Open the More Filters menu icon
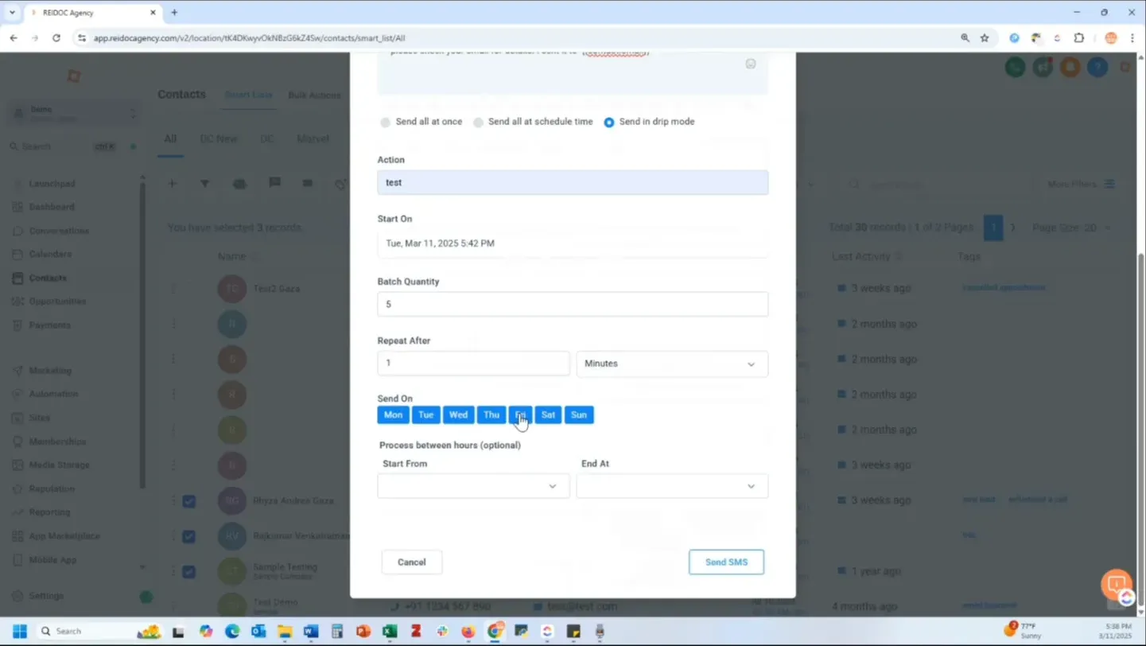Image resolution: width=1146 pixels, height=646 pixels. [x=1110, y=184]
